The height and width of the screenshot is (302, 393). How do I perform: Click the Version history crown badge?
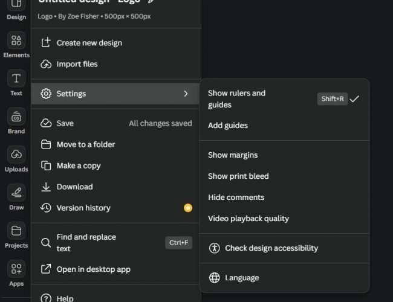[188, 208]
